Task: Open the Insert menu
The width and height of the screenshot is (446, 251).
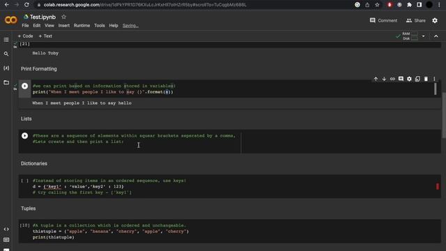Action: pyautogui.click(x=64, y=26)
